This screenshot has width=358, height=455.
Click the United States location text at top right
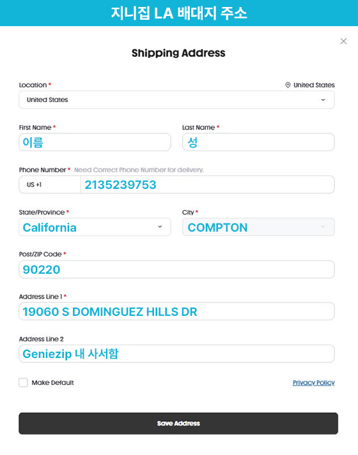(314, 85)
